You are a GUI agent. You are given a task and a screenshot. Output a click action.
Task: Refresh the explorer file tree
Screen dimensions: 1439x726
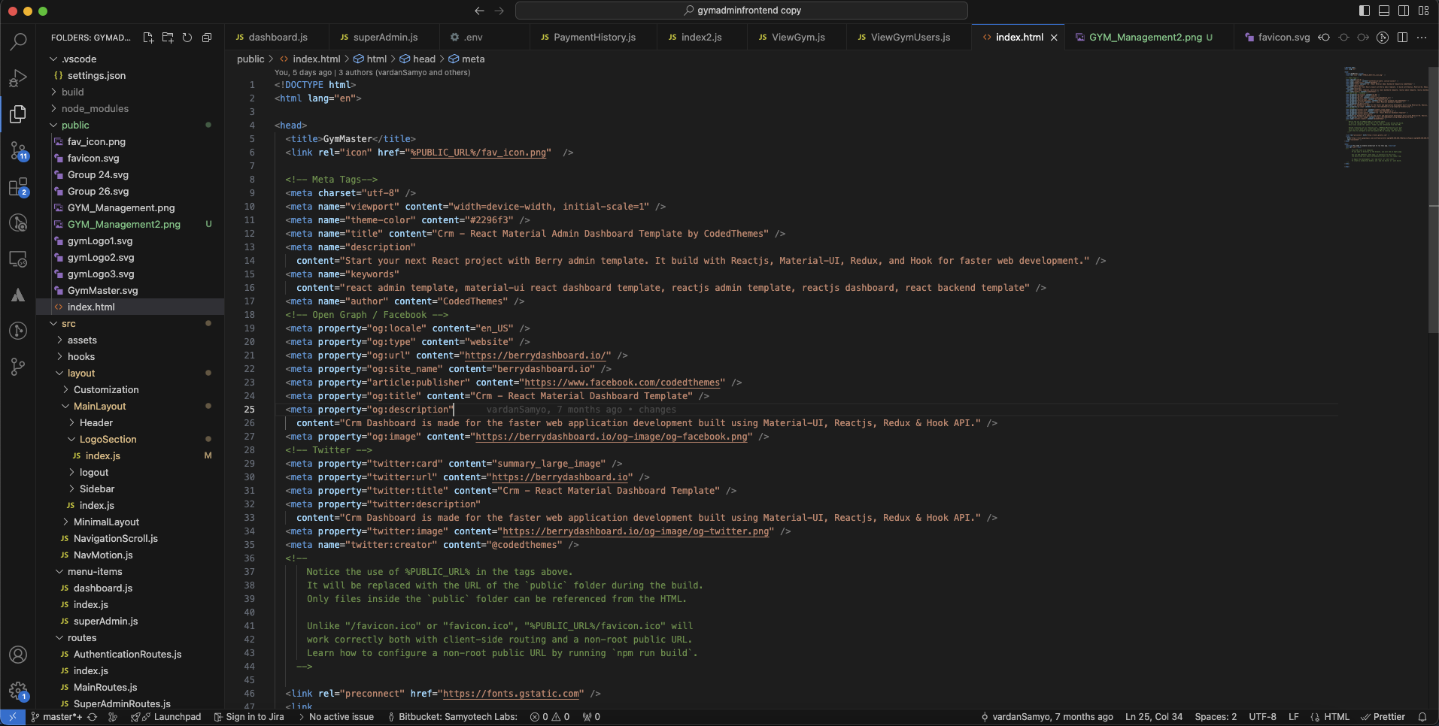pyautogui.click(x=187, y=38)
